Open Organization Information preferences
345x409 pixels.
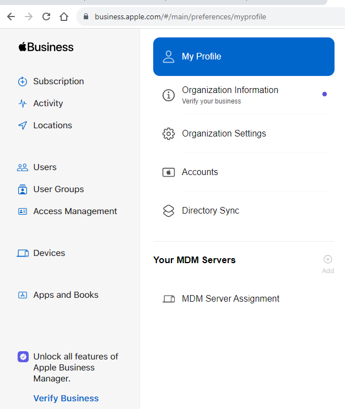click(x=244, y=95)
